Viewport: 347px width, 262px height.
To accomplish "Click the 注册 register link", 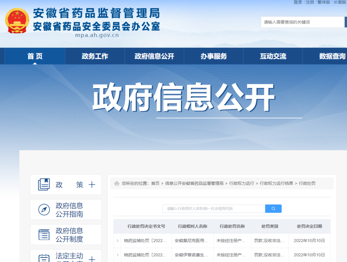I will 310,2.
